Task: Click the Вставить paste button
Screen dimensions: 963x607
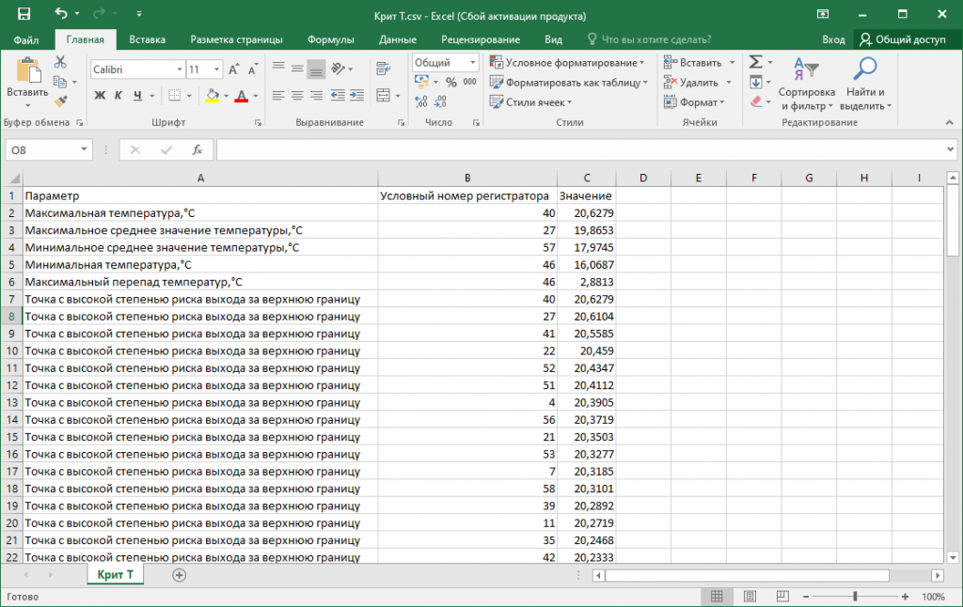Action: tap(27, 83)
